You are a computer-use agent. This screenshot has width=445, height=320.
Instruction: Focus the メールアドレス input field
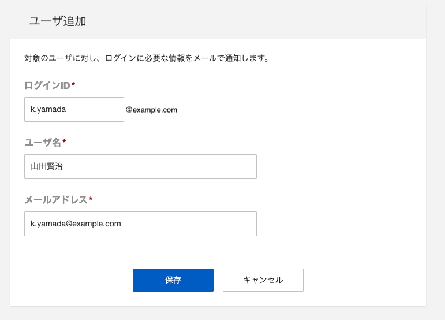[x=140, y=224]
